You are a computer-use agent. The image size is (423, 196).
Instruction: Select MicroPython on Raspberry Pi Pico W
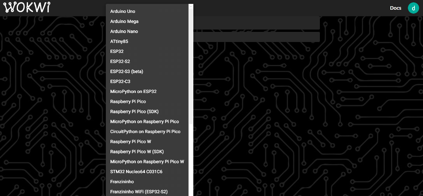[x=147, y=161]
